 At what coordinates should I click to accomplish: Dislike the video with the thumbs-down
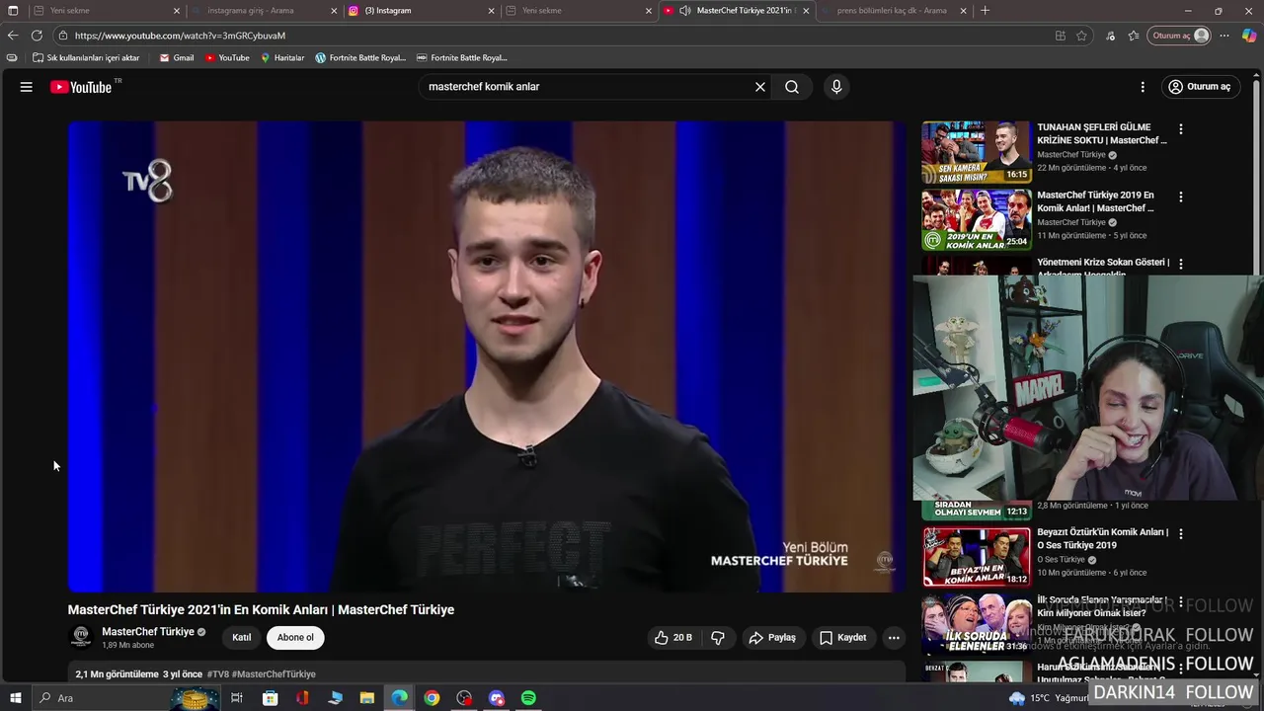coord(718,638)
